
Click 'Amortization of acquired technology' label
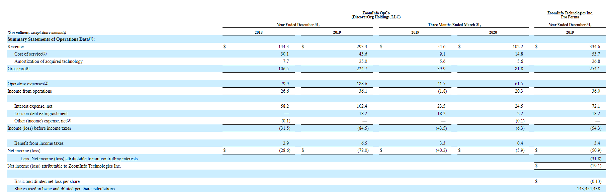49,61
